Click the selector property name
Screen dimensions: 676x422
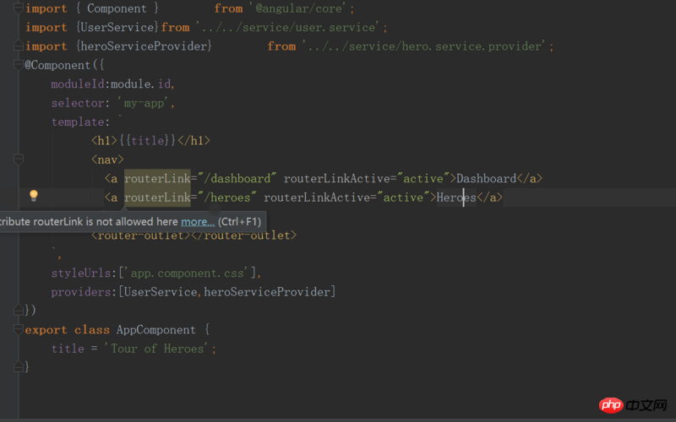[78, 103]
